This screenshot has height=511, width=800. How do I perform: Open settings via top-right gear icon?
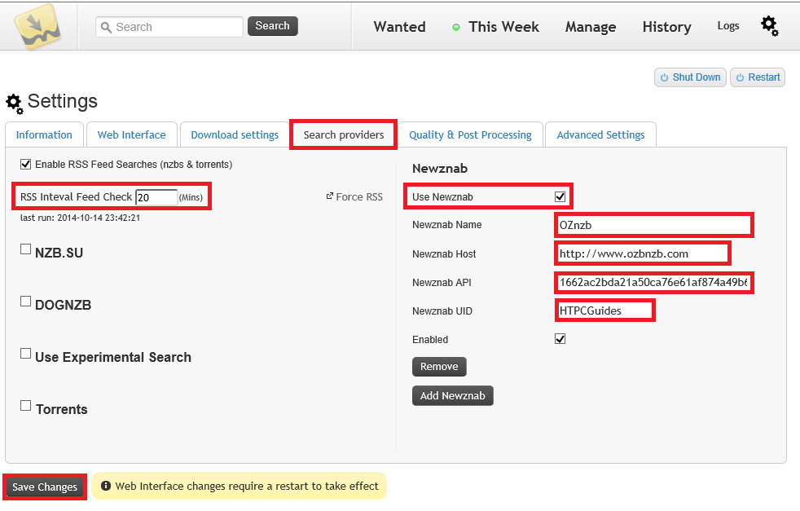pyautogui.click(x=769, y=26)
